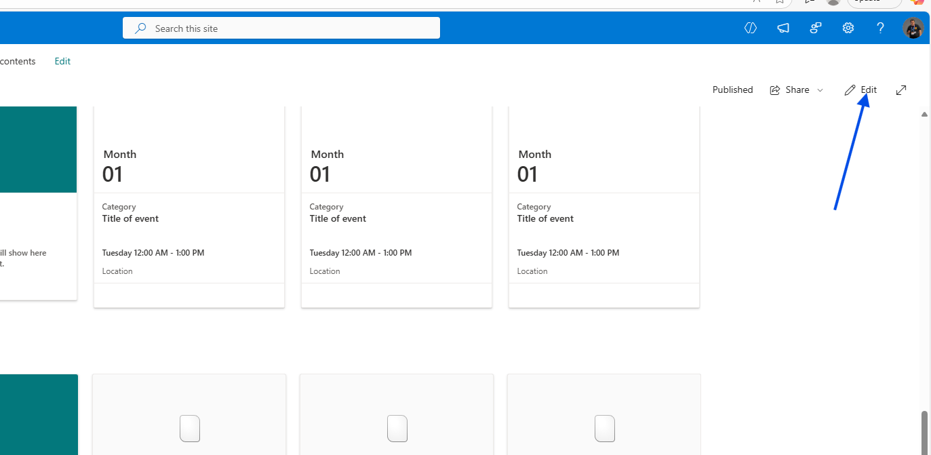Click the Edit link in site navigation
The width and height of the screenshot is (931, 455).
(x=62, y=61)
